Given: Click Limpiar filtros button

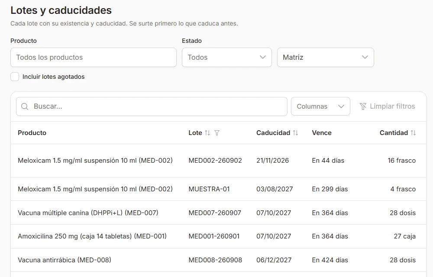Looking at the screenshot, I should [387, 106].
